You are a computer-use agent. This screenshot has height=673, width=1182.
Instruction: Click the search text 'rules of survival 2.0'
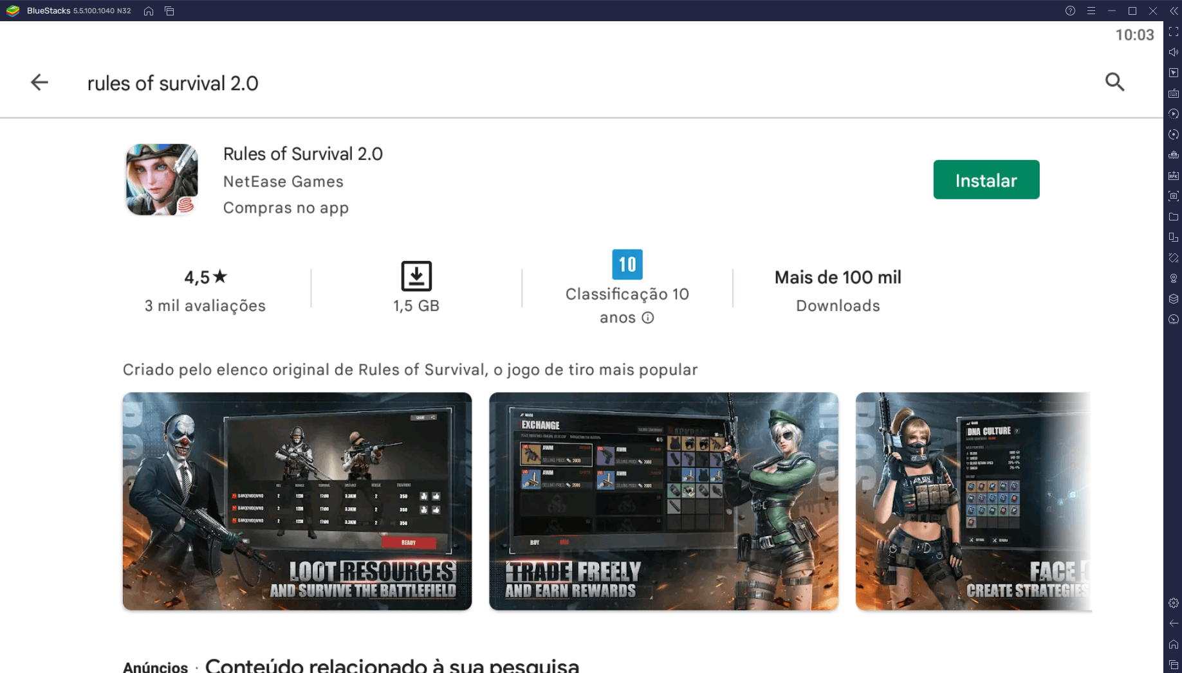(172, 84)
